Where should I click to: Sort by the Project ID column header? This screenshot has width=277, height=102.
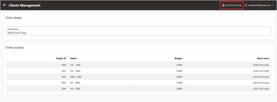[x=61, y=58]
